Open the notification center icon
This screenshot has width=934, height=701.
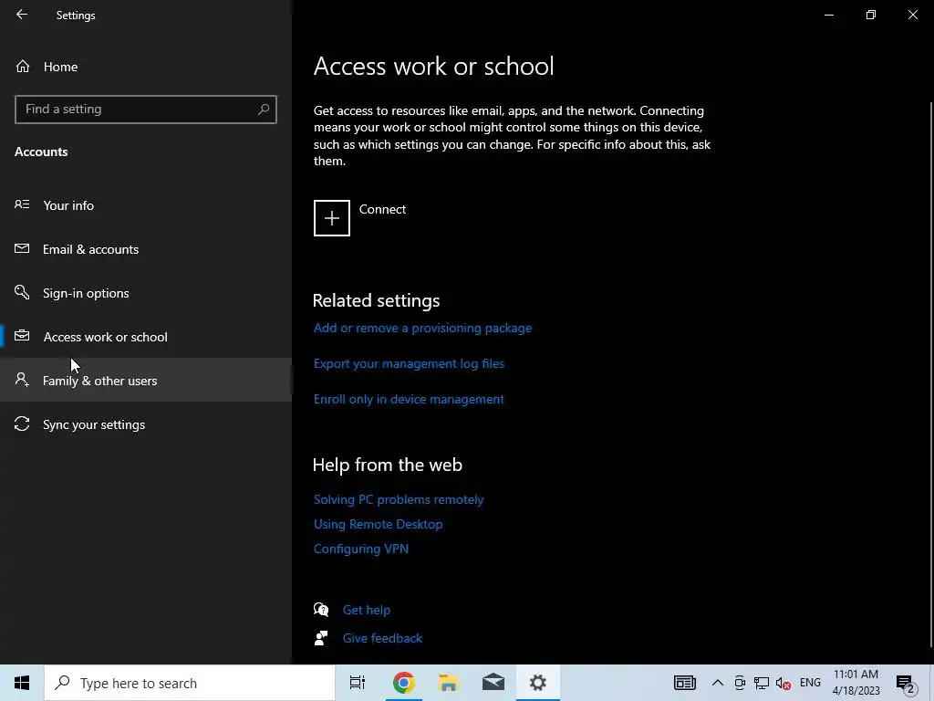click(906, 684)
